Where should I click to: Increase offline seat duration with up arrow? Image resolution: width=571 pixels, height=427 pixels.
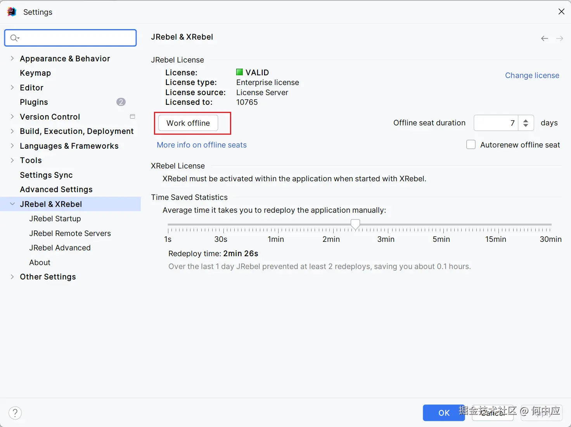point(526,120)
